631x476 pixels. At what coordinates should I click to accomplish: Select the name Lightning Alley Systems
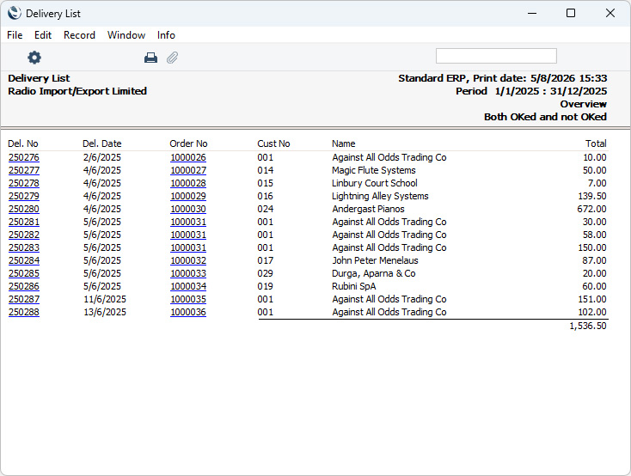point(380,196)
